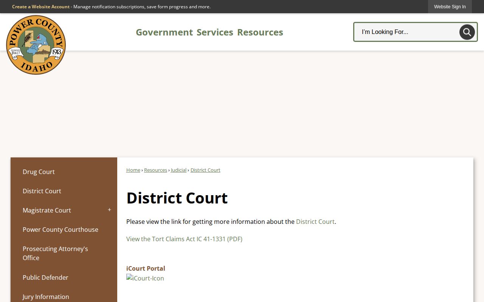Follow the District Court link in paragraph
Image resolution: width=484 pixels, height=302 pixels.
(x=315, y=222)
